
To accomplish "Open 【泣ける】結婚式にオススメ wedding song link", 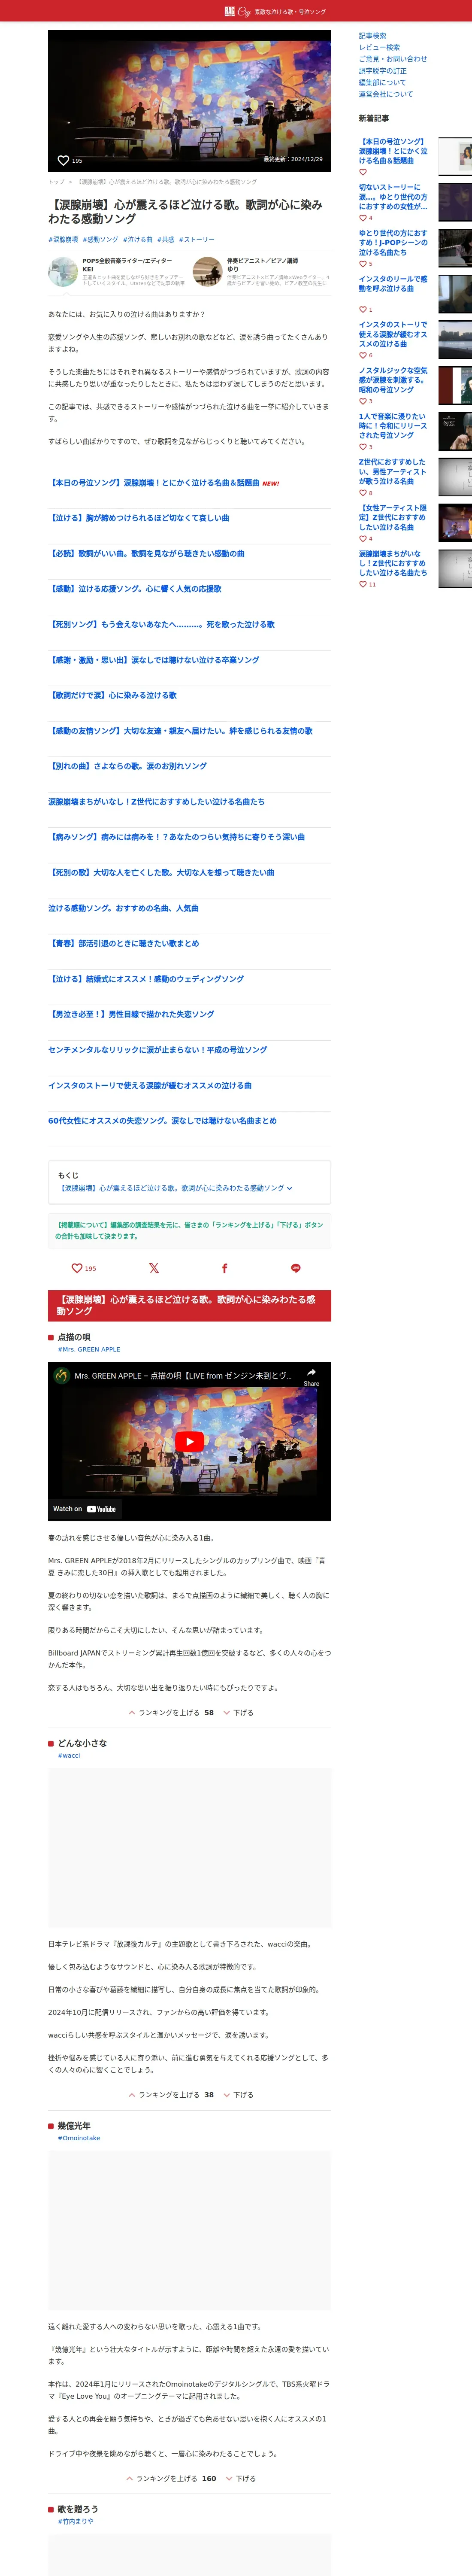I will (x=146, y=979).
